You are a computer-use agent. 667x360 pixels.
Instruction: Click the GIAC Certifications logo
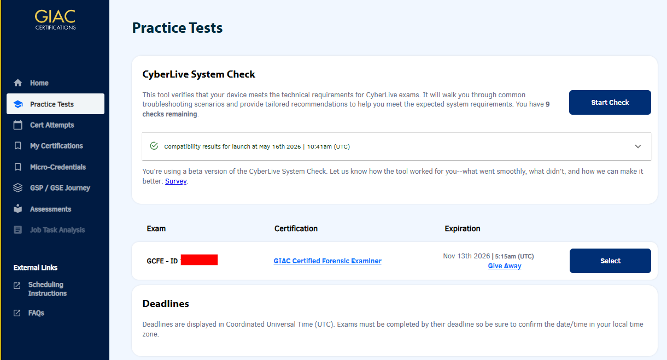click(x=55, y=20)
